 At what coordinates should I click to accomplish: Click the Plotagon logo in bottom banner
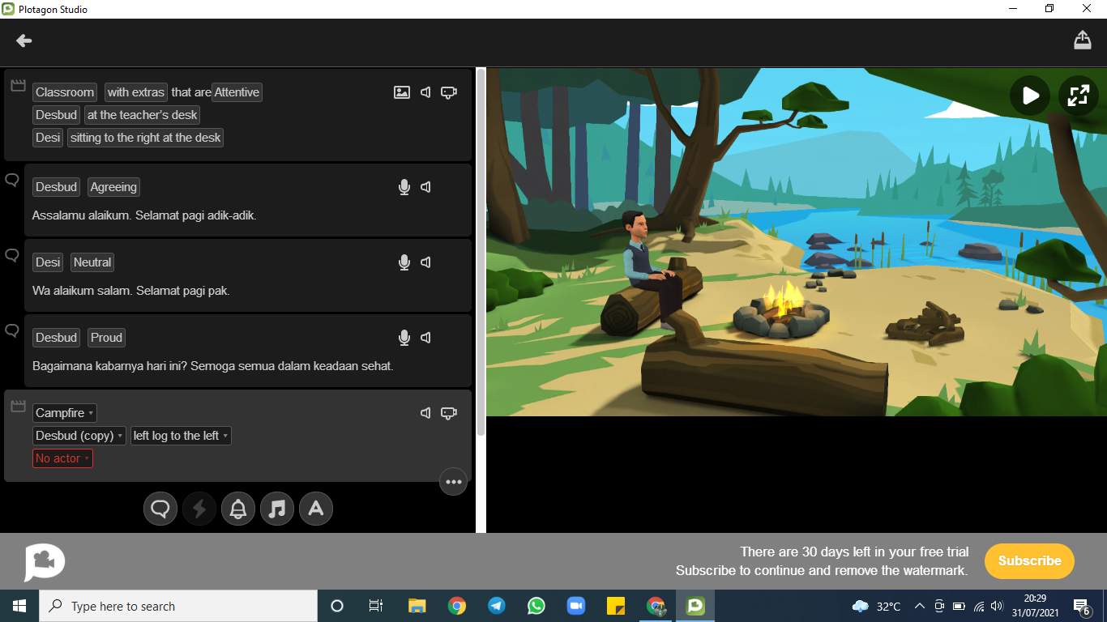(45, 562)
